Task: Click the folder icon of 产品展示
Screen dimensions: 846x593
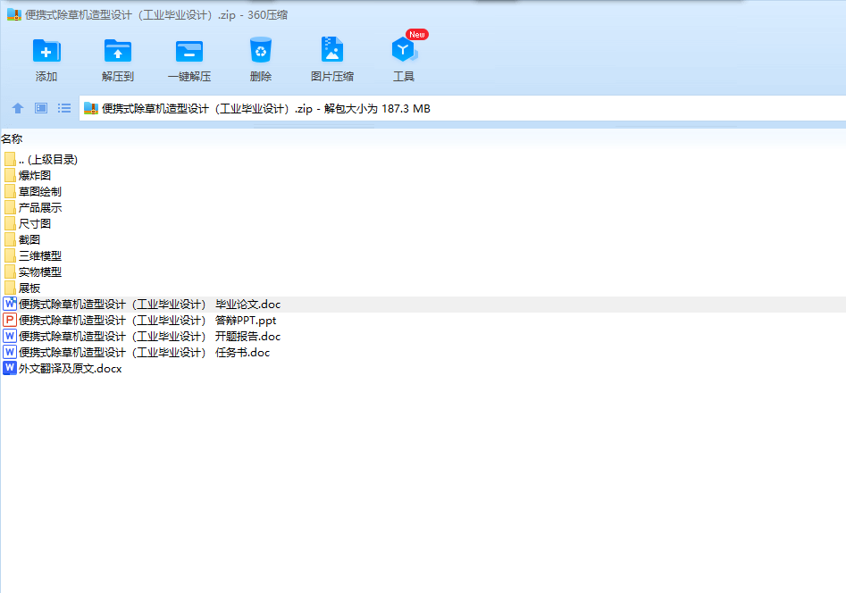Action: pyautogui.click(x=10, y=207)
